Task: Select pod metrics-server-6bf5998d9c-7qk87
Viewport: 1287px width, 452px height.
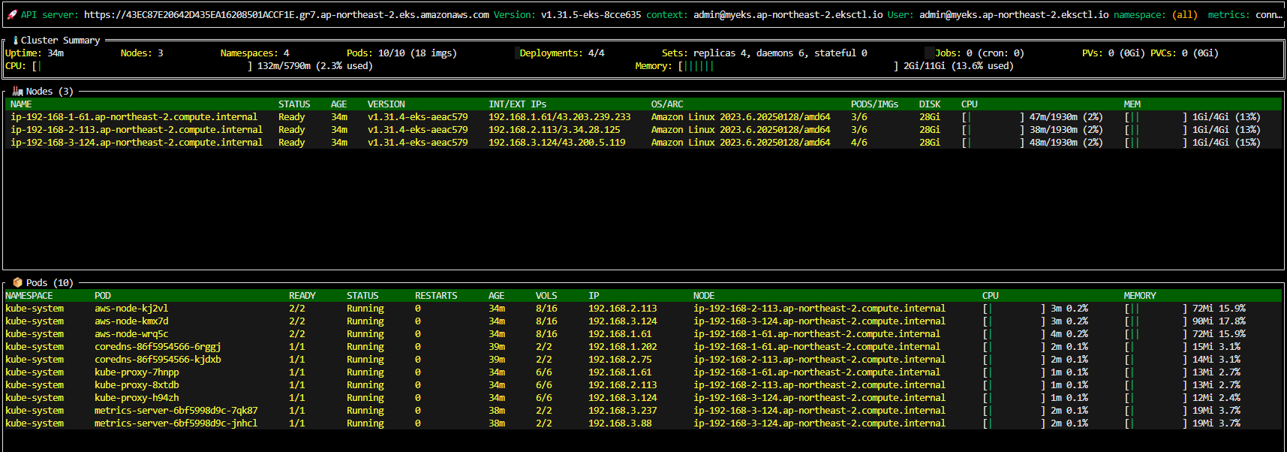Action: pos(643,410)
